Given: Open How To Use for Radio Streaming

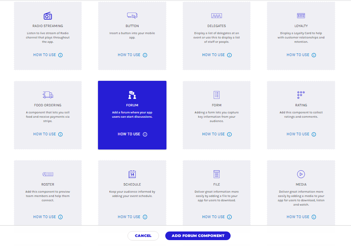Looking at the screenshot, I should [x=44, y=55].
